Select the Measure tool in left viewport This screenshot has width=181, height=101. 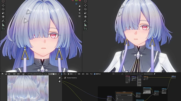click(3, 25)
